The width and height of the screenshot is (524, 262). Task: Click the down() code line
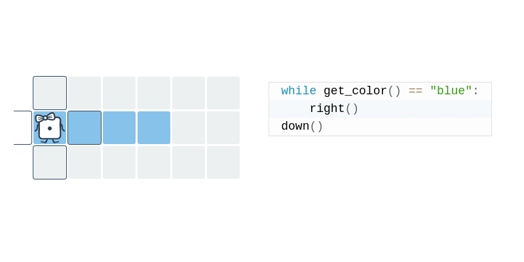[381, 126]
